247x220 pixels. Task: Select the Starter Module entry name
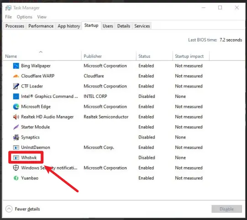(36, 127)
